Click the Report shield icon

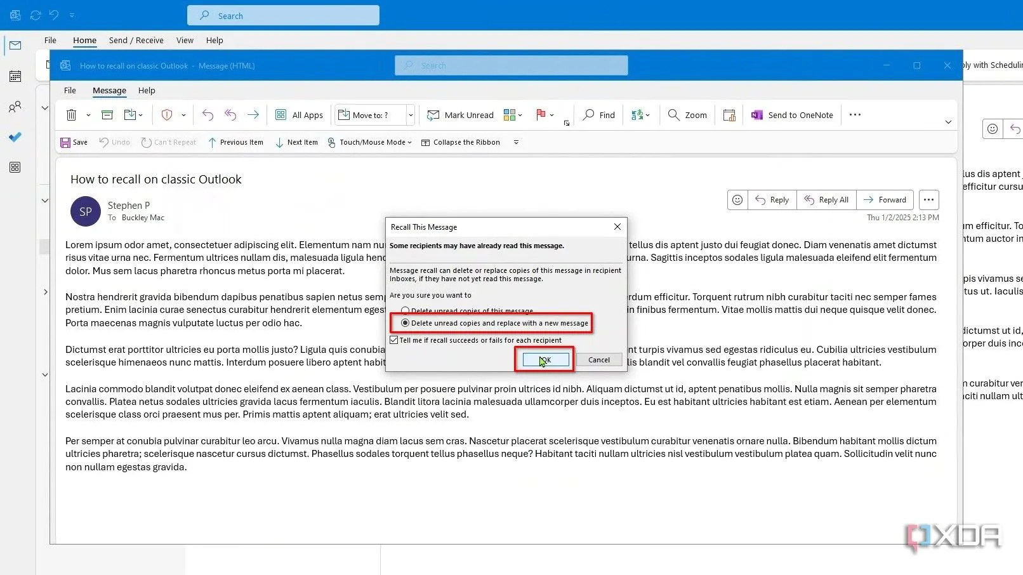click(x=167, y=115)
